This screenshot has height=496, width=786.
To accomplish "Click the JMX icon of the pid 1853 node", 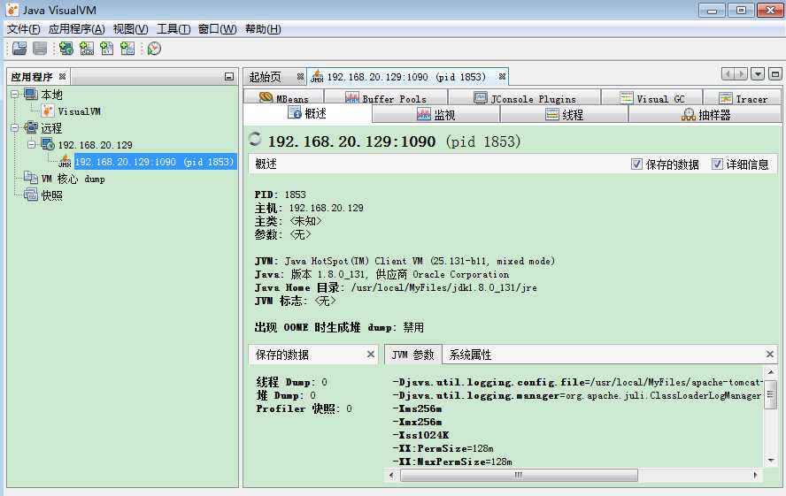I will (x=65, y=161).
